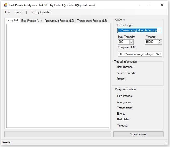The height and width of the screenshot is (147, 170).
Task: Click the Compare URL: label
Action: (127, 47)
